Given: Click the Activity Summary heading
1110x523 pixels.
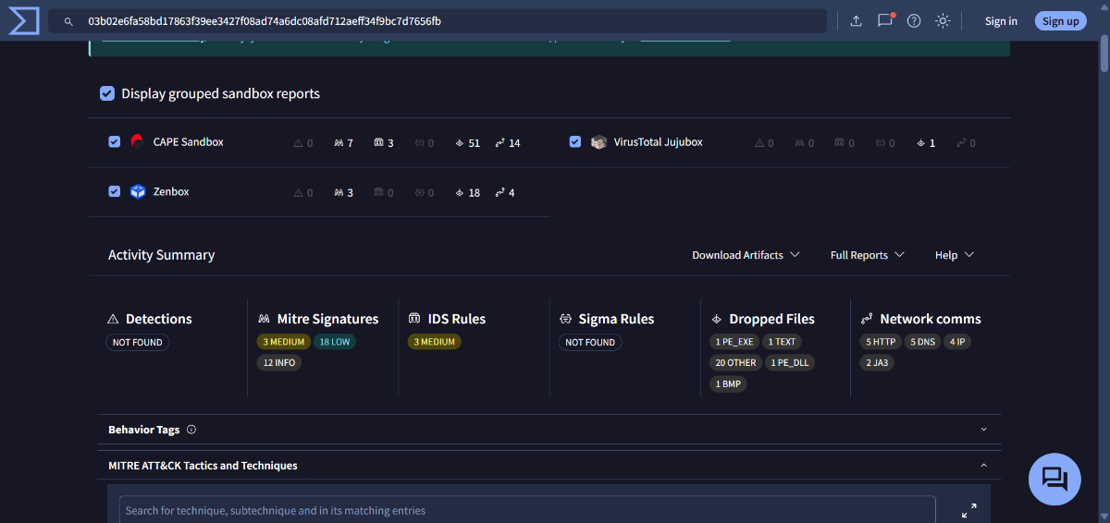Looking at the screenshot, I should (161, 255).
